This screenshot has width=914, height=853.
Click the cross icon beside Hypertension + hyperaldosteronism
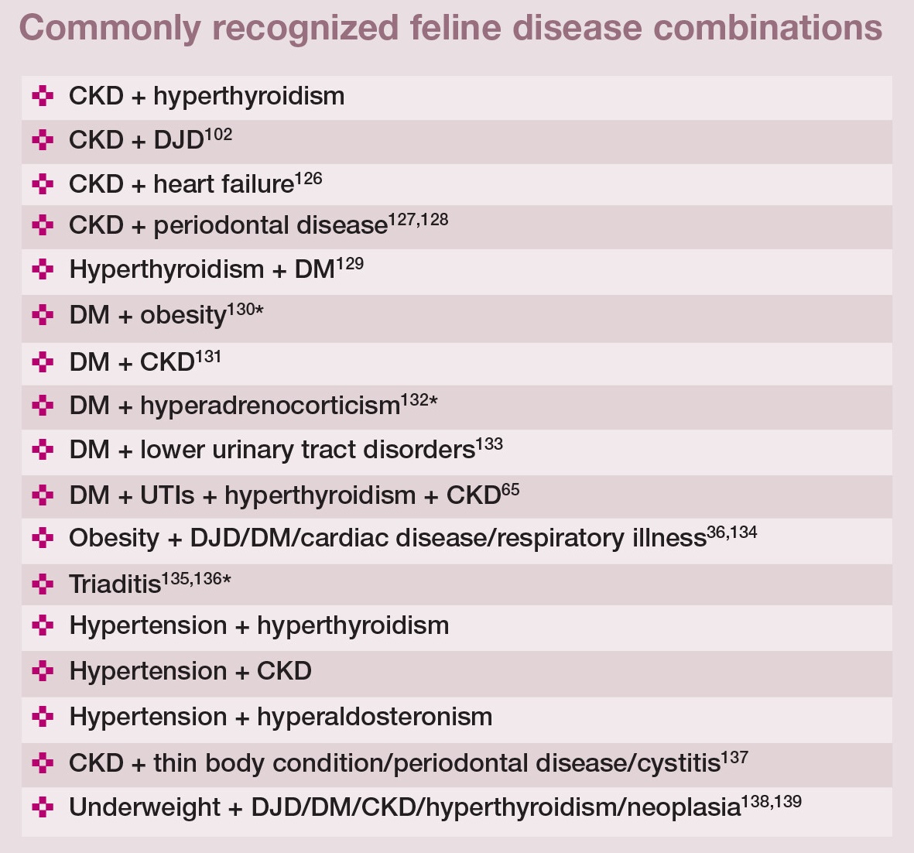tap(43, 717)
